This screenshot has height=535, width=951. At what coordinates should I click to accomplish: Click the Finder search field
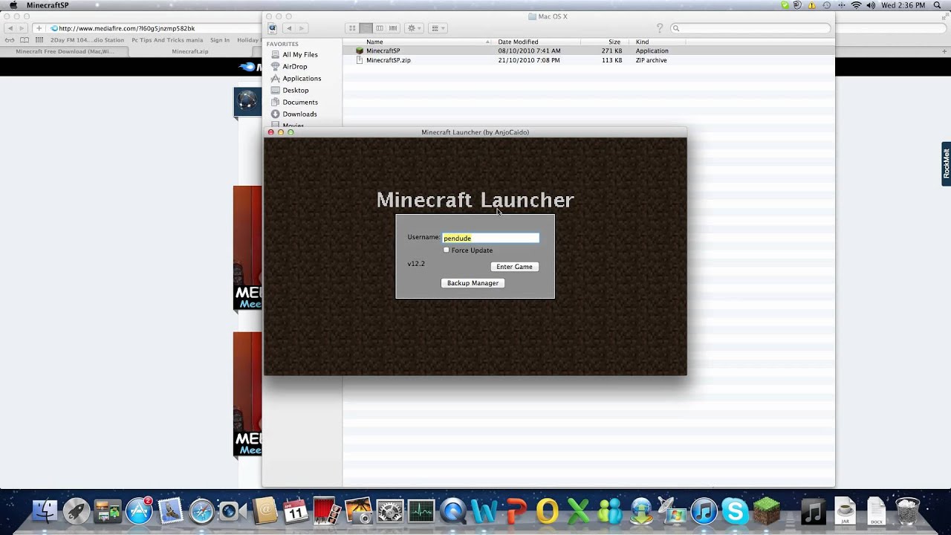[750, 28]
